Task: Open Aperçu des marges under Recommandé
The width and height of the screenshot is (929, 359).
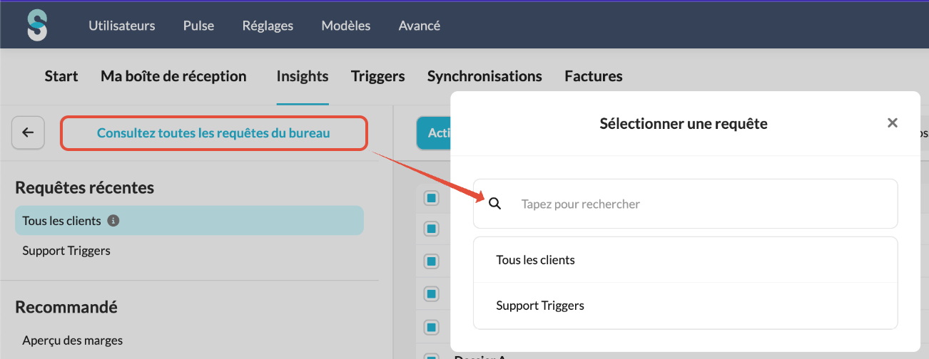Action: [x=72, y=340]
